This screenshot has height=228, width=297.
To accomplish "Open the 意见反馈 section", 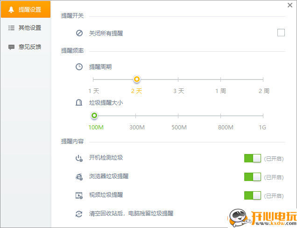I will pos(26,47).
